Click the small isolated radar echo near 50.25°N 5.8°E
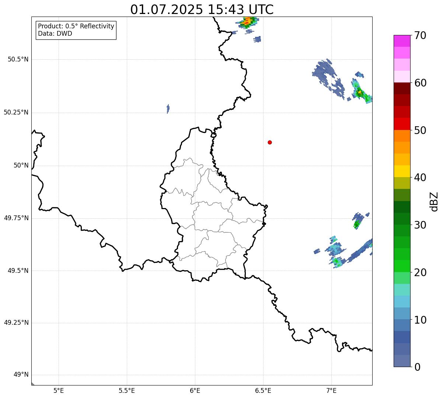 168,109
